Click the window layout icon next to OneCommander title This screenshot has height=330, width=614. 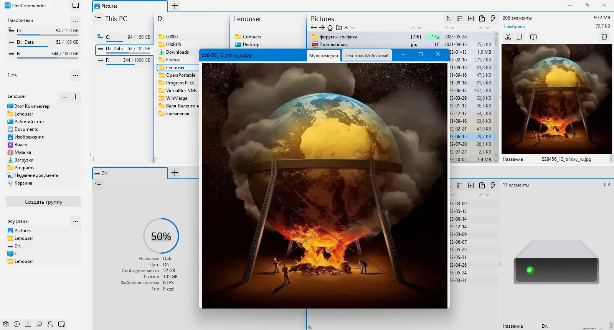click(x=76, y=6)
